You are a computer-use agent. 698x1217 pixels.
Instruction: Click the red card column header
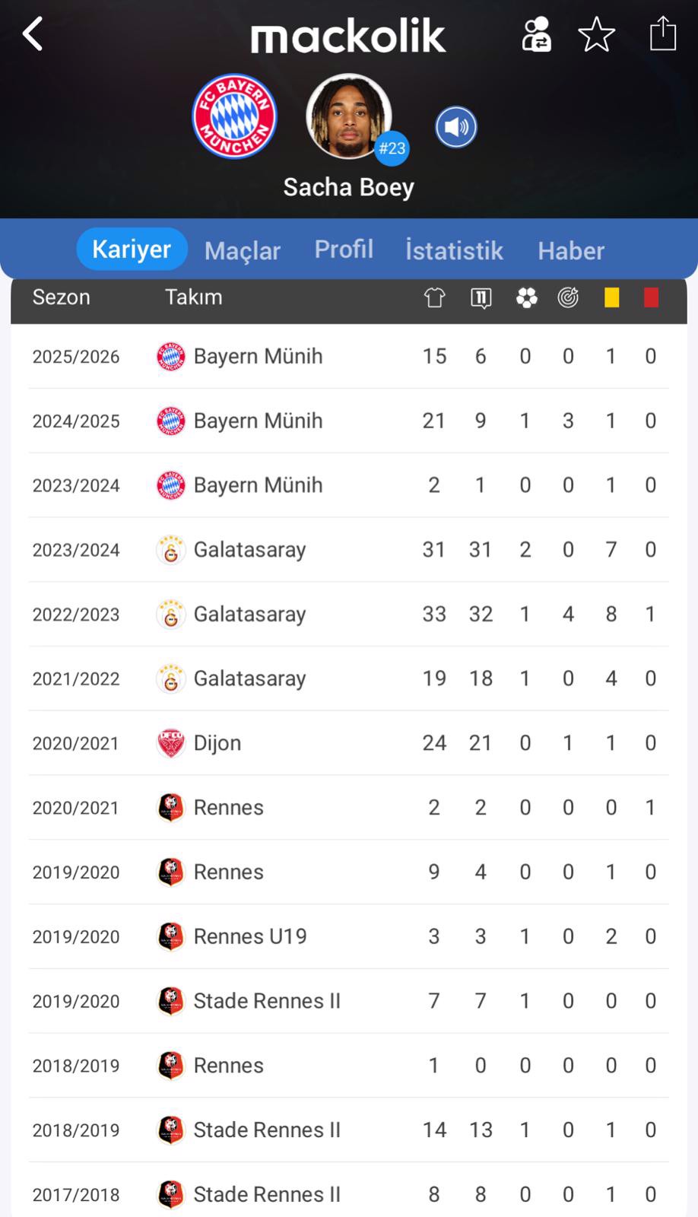pyautogui.click(x=651, y=297)
